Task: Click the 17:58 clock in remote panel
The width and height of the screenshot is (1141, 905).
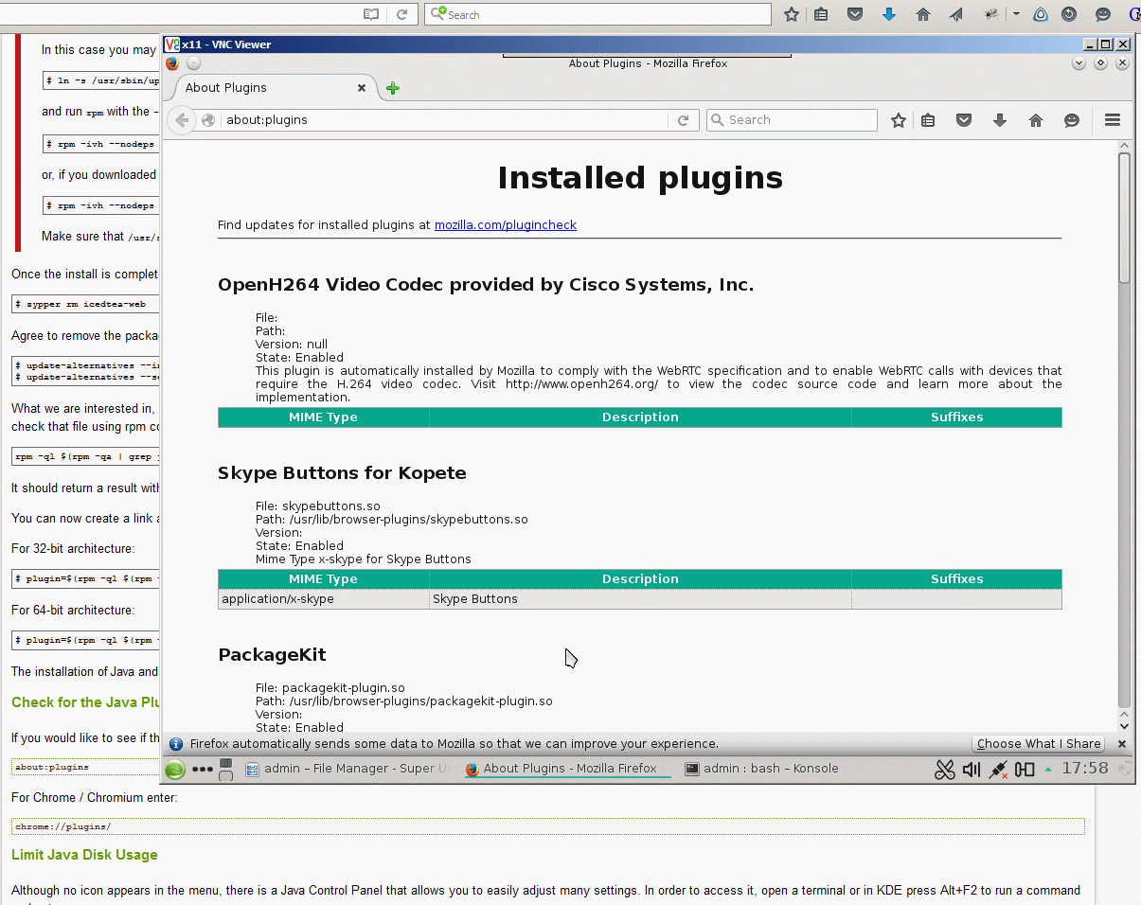Action: click(x=1085, y=769)
